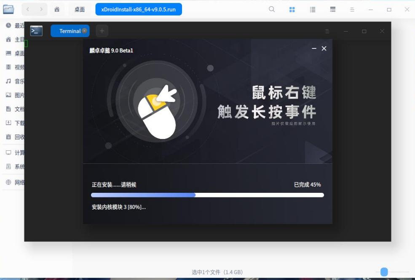Image resolution: width=415 pixels, height=280 pixels.
Task: Select the xDroidInstall-x86_64-v9.0.5.run file tab
Action: 139,9
